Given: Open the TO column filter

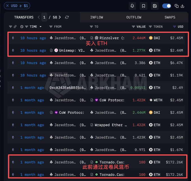Looking at the screenshot, I should click(91, 27).
